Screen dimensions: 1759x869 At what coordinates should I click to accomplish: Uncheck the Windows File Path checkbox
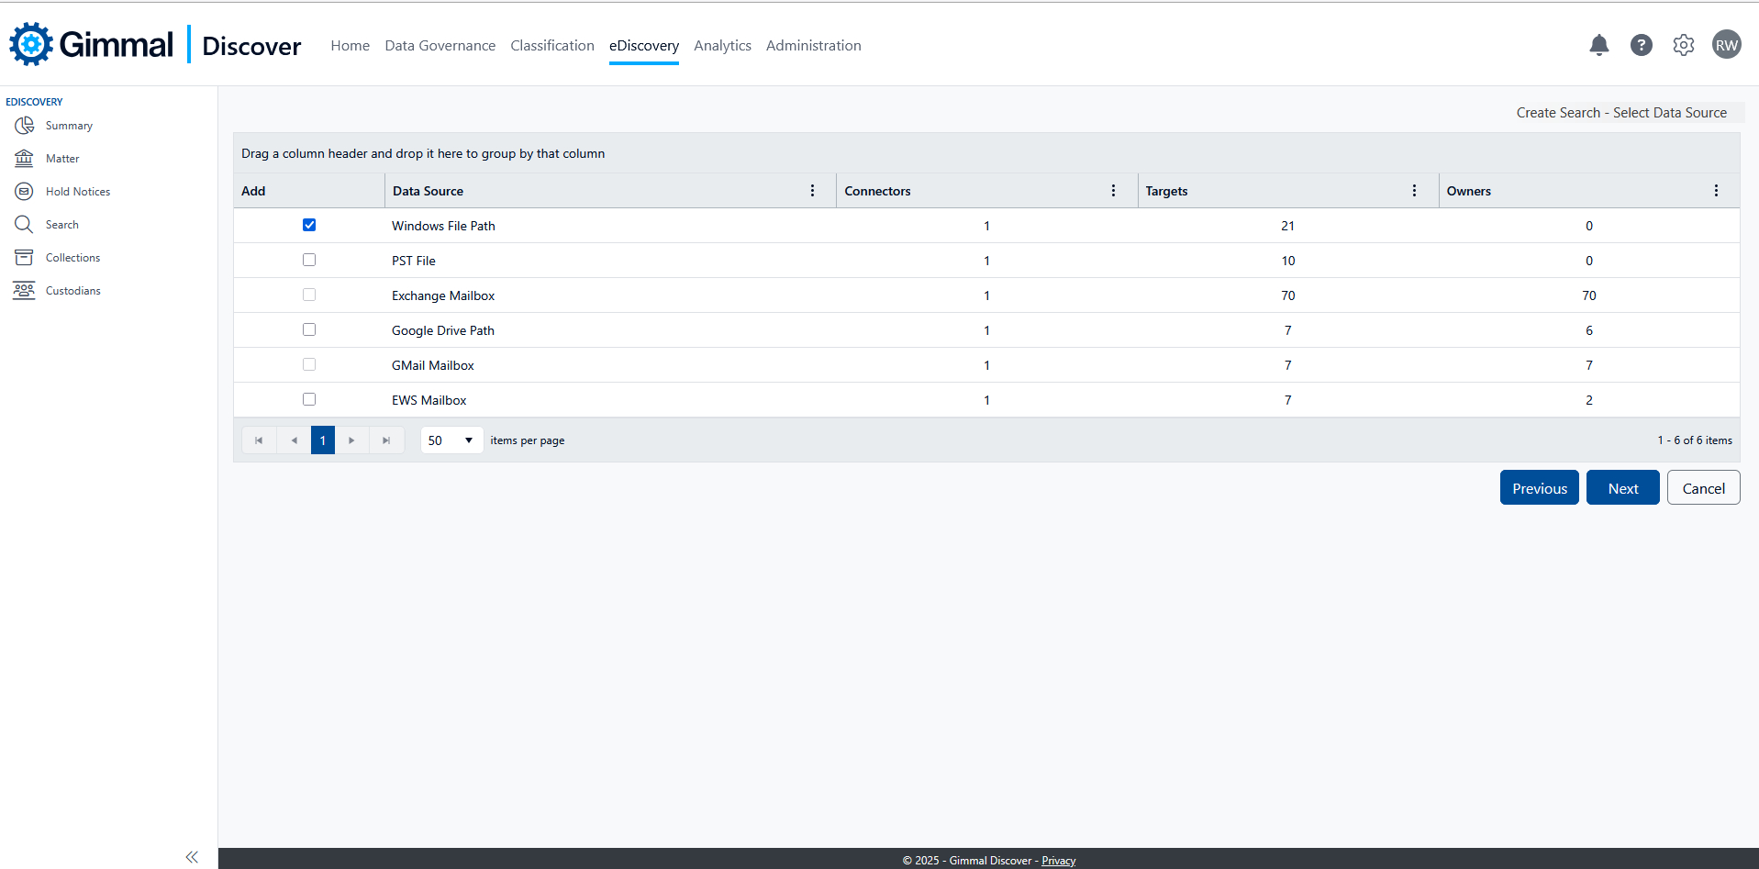coord(309,225)
